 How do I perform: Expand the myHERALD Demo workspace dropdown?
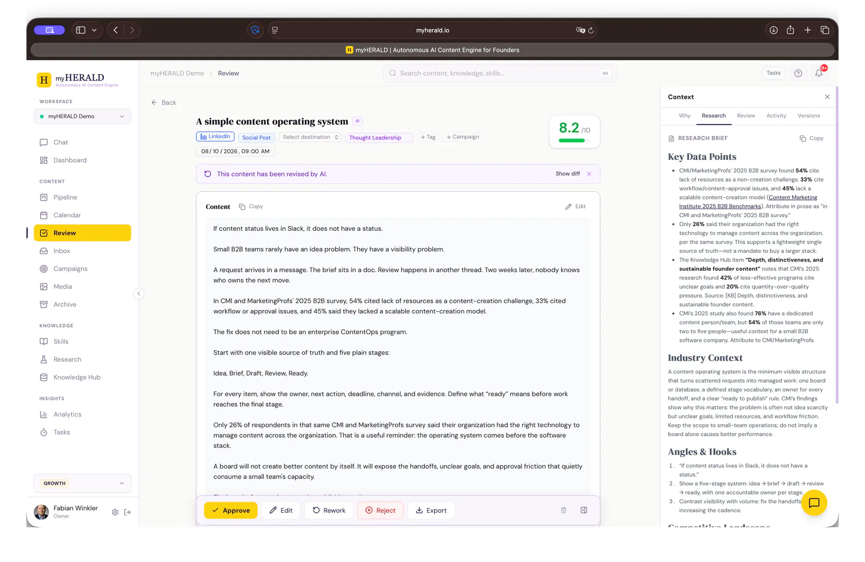pyautogui.click(x=82, y=116)
